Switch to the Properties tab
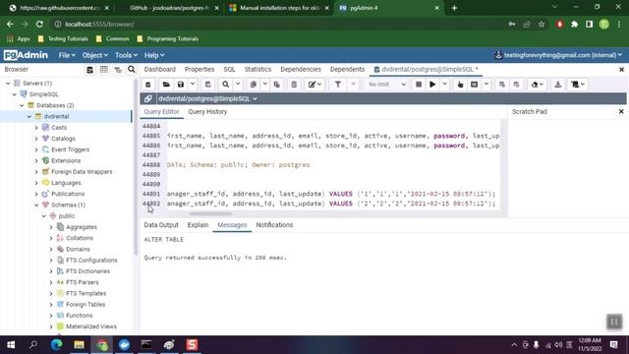Screen dimensions: 629x354 pyautogui.click(x=200, y=70)
